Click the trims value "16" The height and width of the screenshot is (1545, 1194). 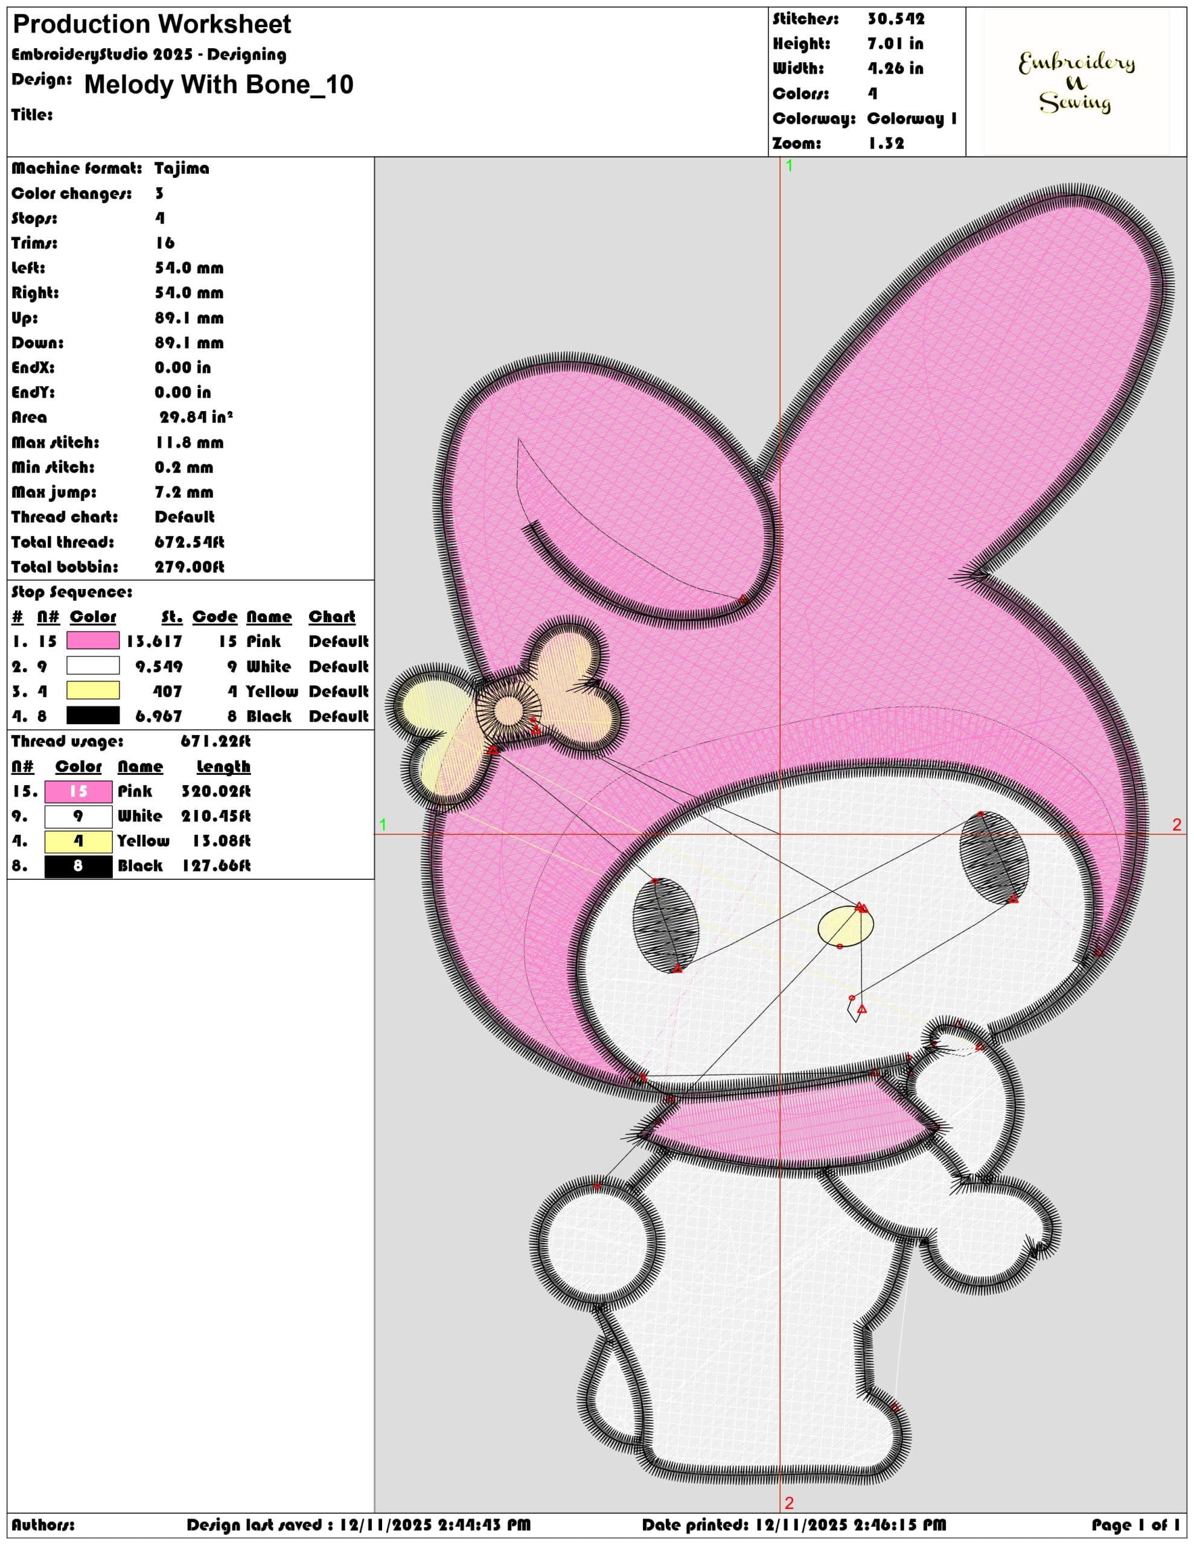tap(165, 243)
